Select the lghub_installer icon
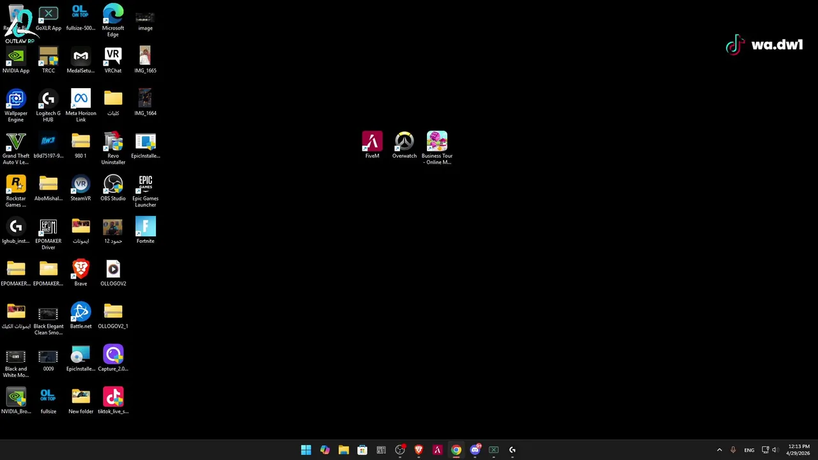 coord(16,231)
